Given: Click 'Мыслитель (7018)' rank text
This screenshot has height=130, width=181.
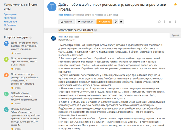Looking at the screenshot, I should point(67,40).
